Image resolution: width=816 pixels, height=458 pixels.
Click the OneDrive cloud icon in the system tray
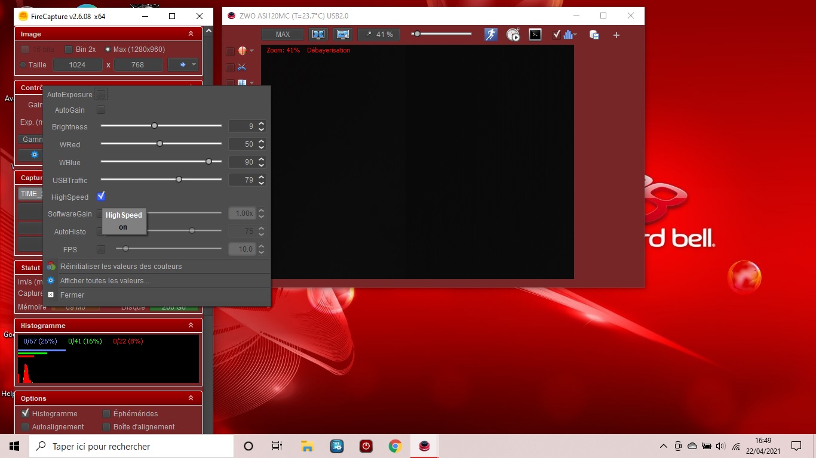(x=692, y=446)
